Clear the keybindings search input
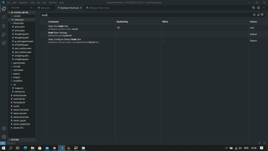Screen dimensions: 268x151 [262, 15]
